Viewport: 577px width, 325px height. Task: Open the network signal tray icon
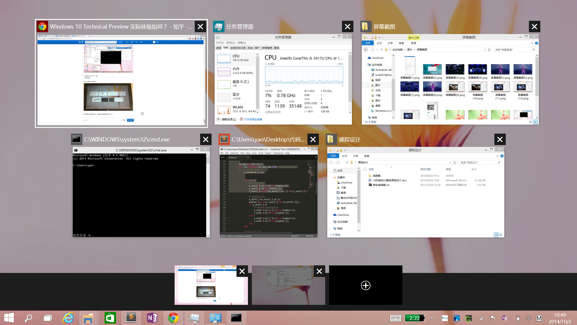481,318
